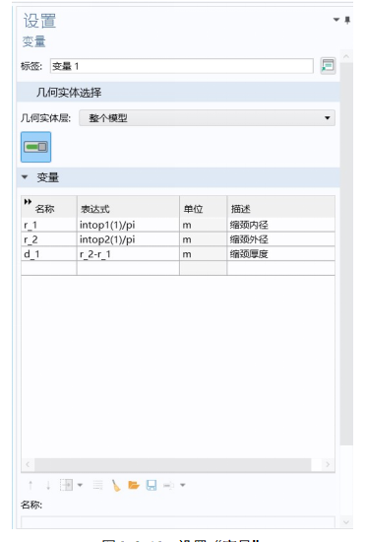Screen dimensions: 365x542
Task: Click the horizontal scrollbar right arrow
Action: tap(328, 464)
